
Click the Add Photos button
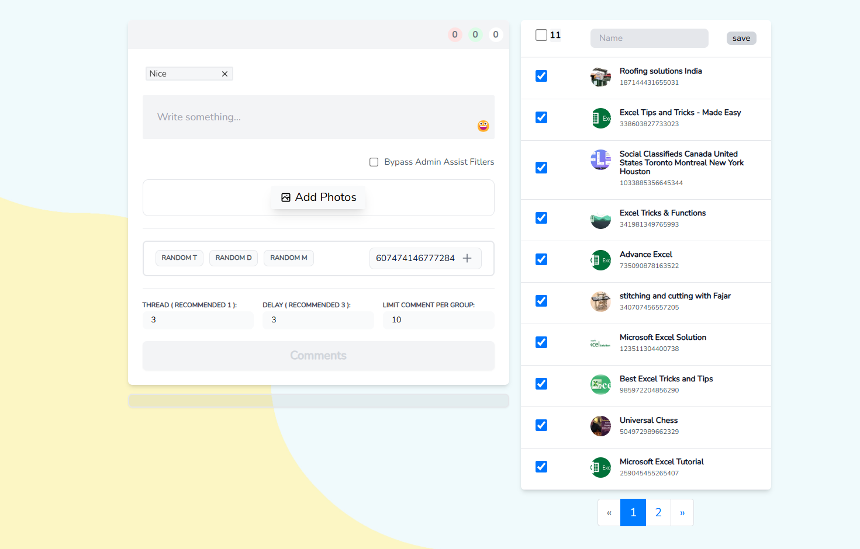point(319,197)
